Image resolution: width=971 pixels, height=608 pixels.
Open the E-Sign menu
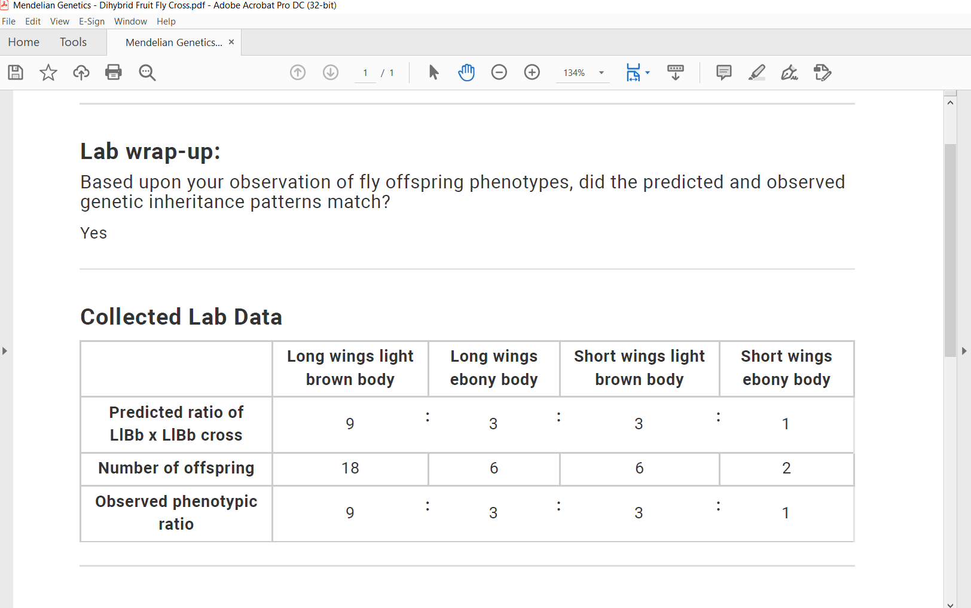[91, 22]
